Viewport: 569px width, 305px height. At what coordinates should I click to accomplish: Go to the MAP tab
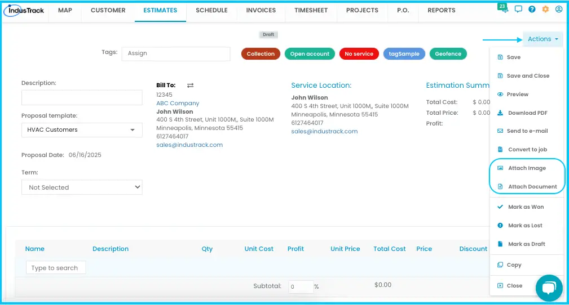point(65,11)
